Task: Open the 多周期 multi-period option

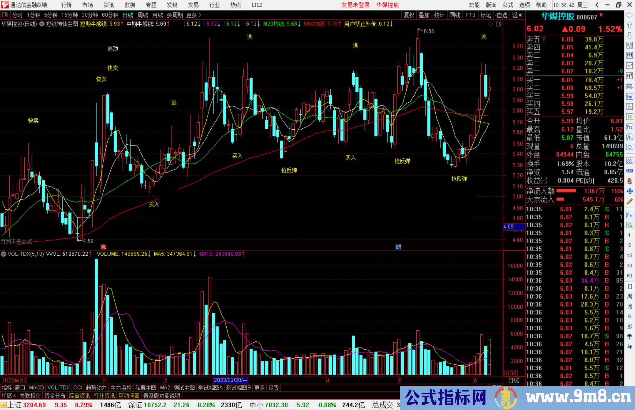Action: pyautogui.click(x=175, y=15)
